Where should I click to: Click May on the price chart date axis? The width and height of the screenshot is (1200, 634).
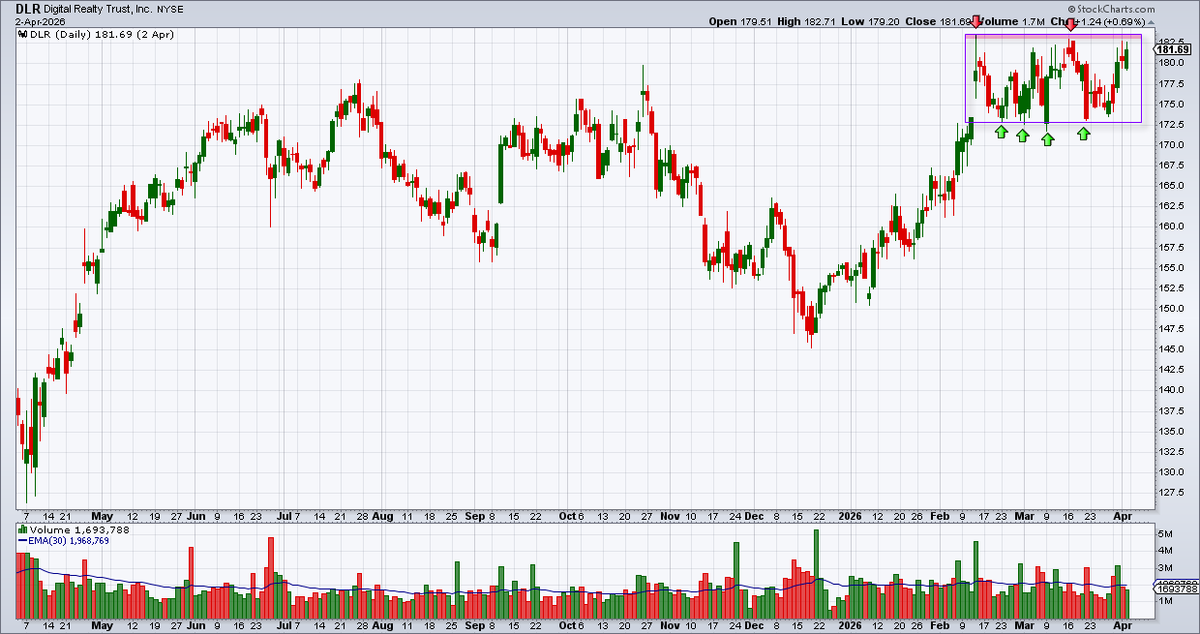(103, 516)
